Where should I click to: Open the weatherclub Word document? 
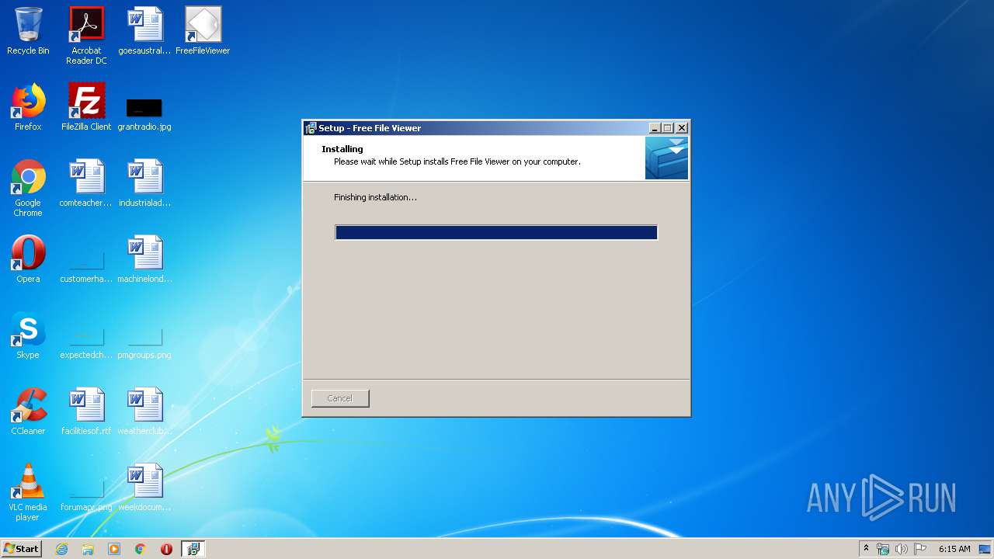pyautogui.click(x=144, y=411)
